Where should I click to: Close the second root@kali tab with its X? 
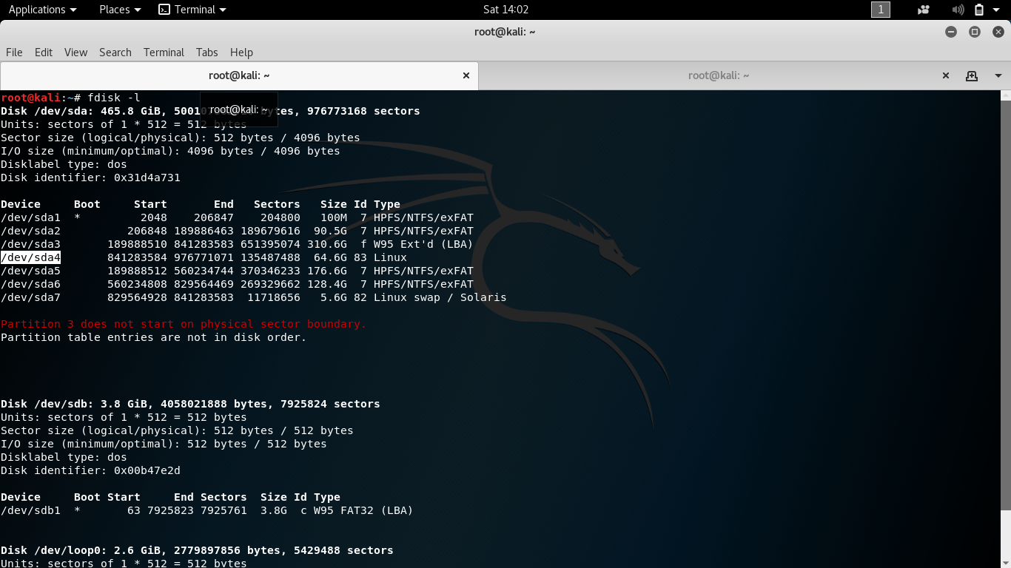tap(945, 75)
